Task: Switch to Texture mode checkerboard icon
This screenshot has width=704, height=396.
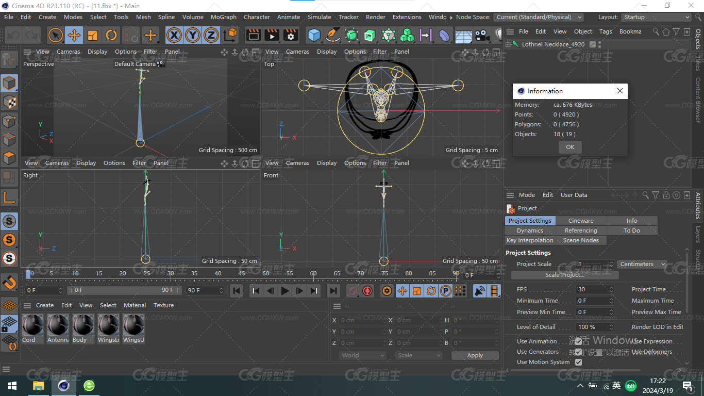Action: click(x=9, y=102)
